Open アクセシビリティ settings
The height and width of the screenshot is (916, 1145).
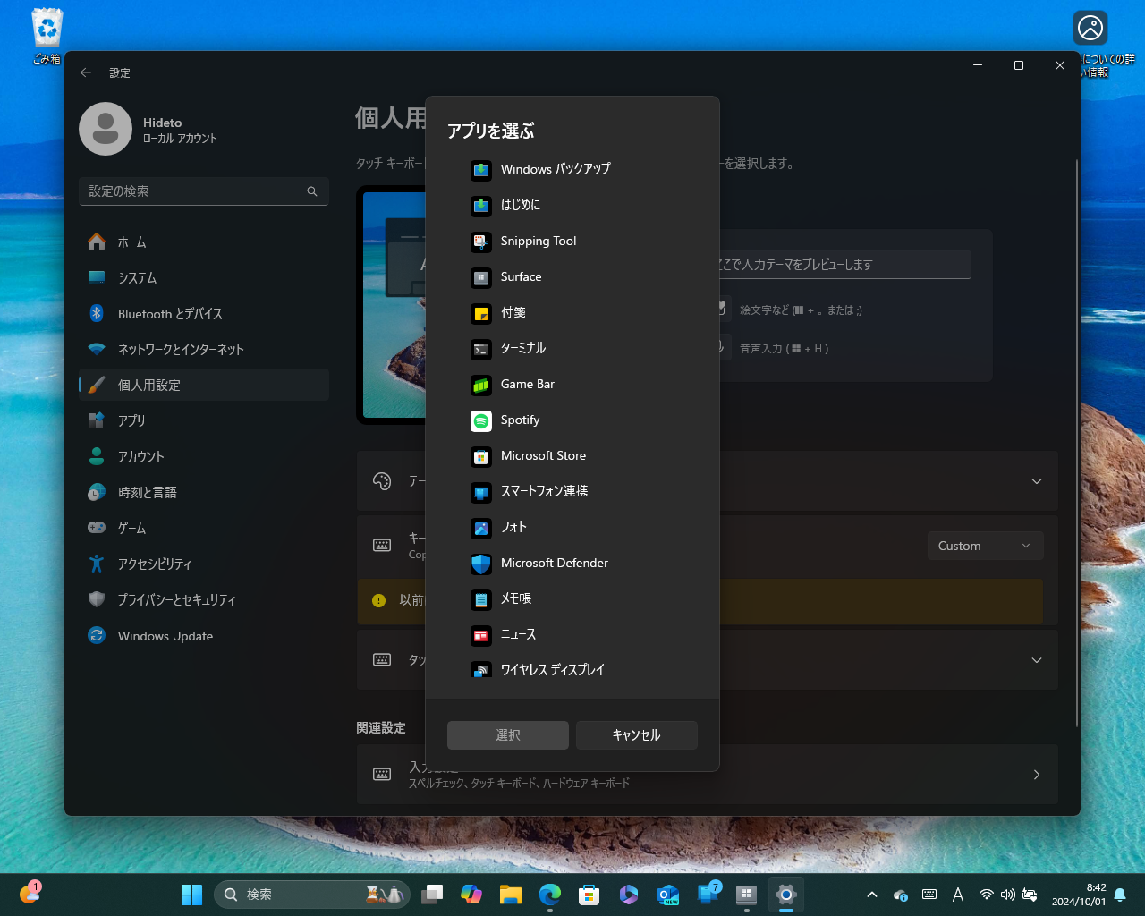tap(204, 564)
